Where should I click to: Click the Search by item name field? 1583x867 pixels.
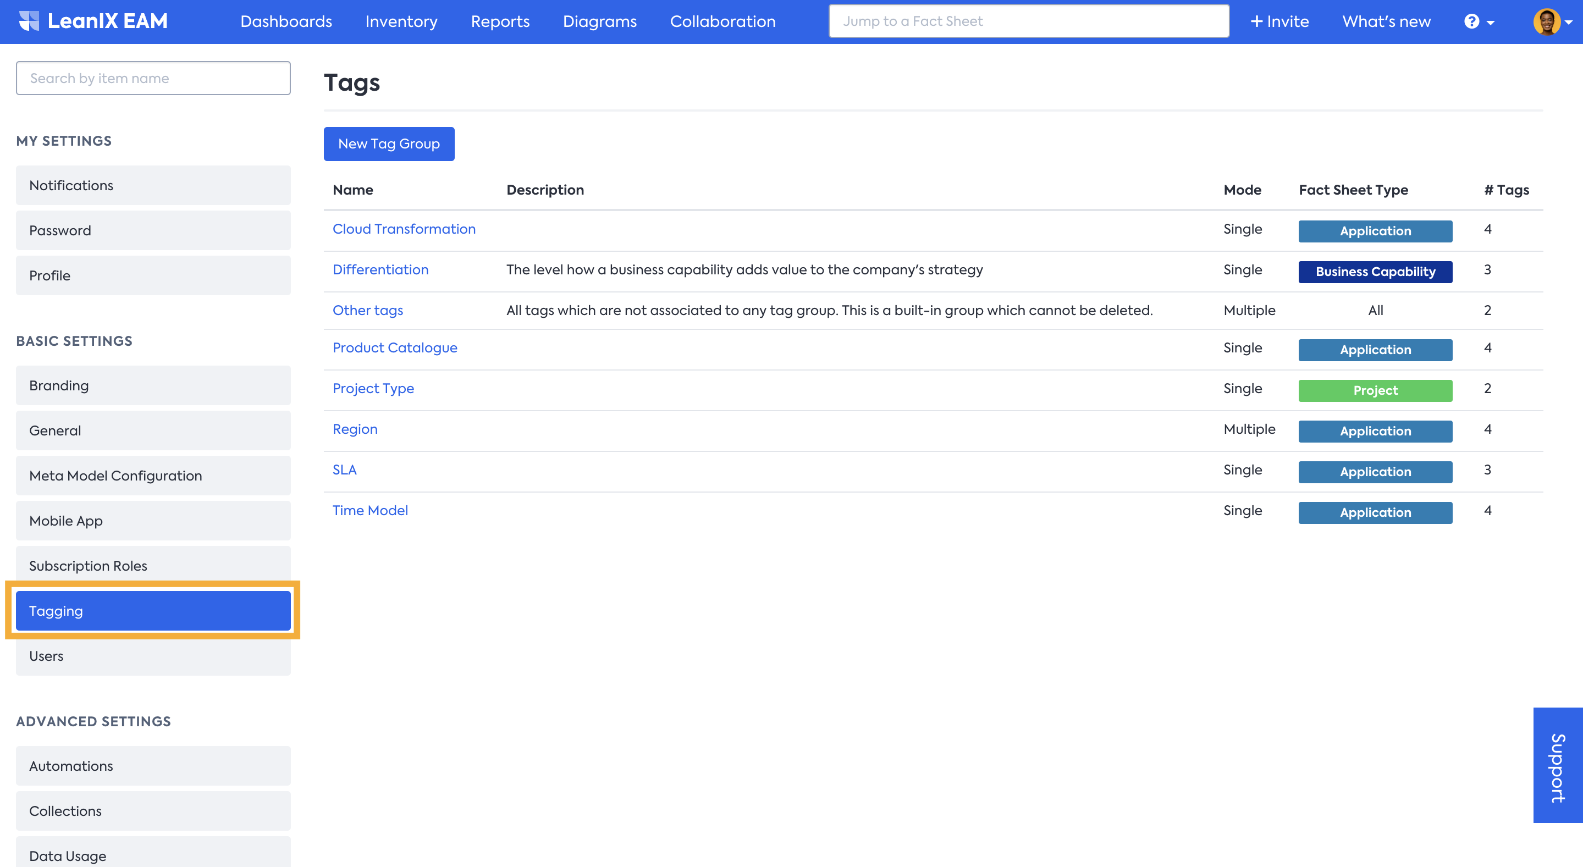[x=153, y=78]
